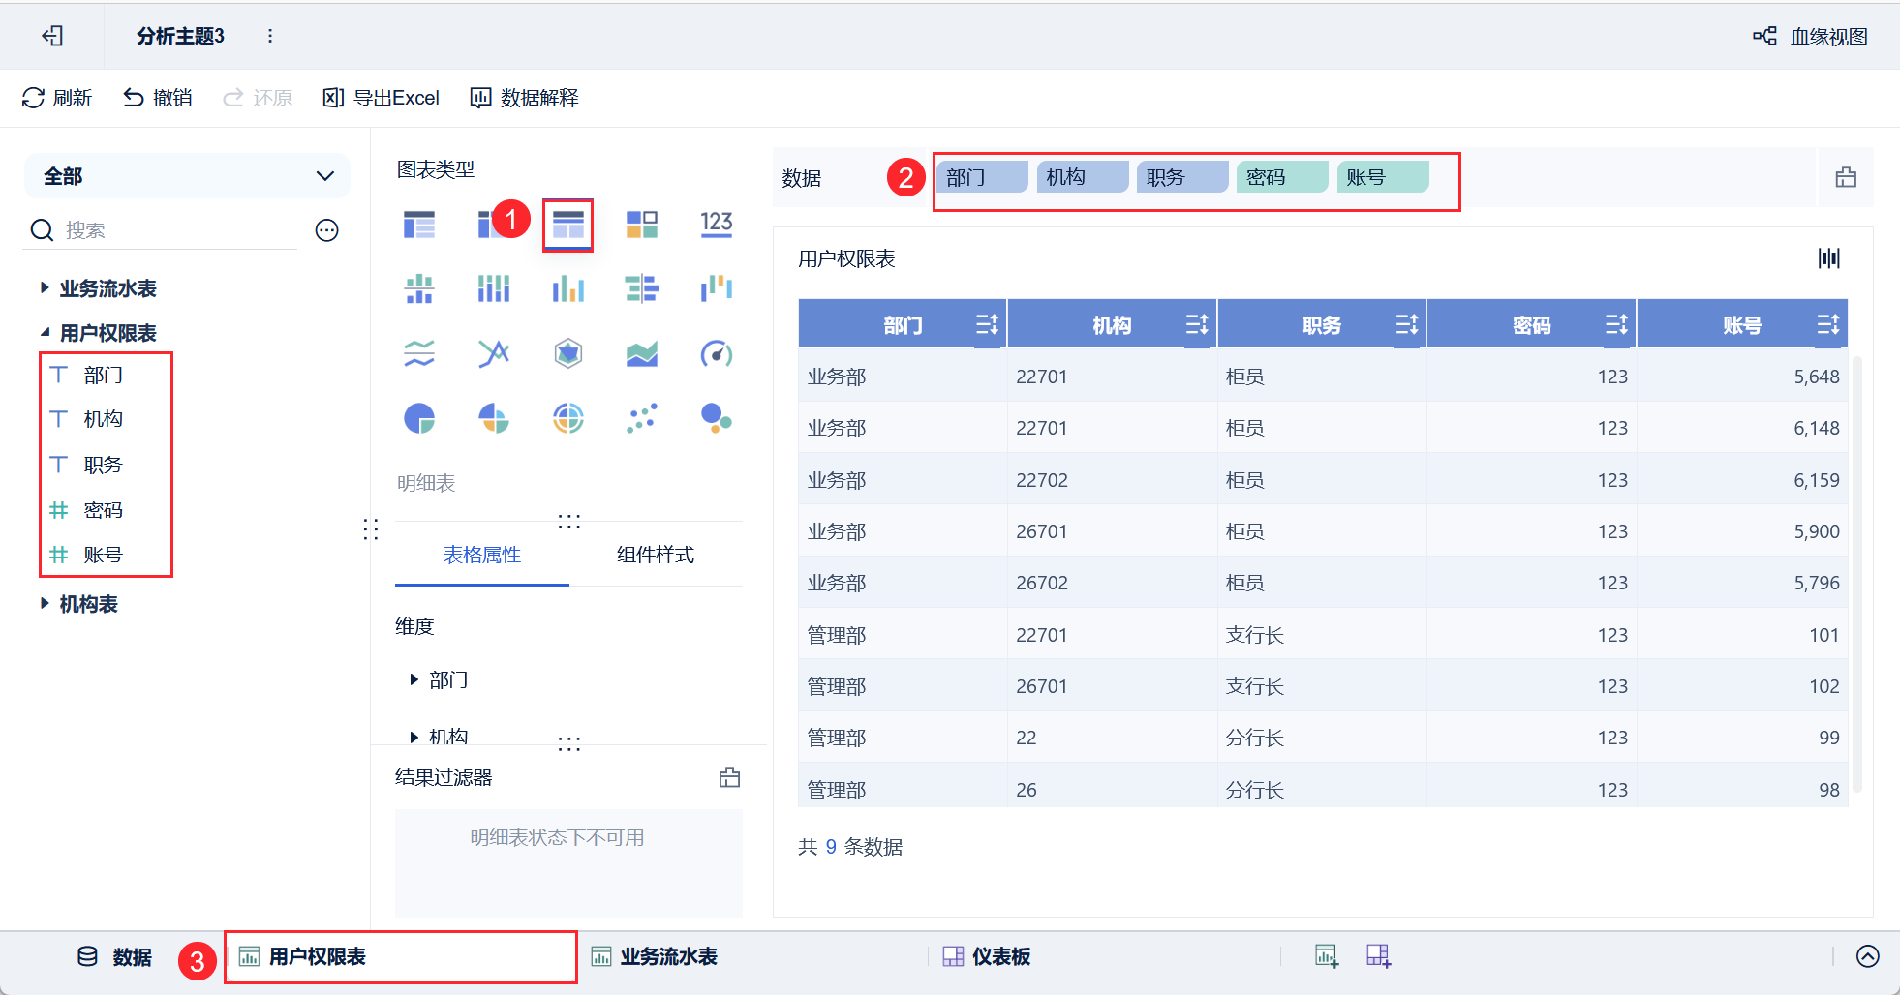Choose the radar chart icon
The image size is (1900, 995).
point(568,353)
